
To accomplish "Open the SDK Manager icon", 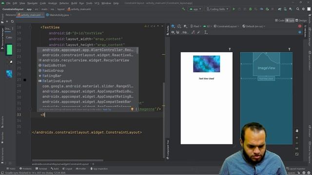I will pyautogui.click(x=291, y=9).
